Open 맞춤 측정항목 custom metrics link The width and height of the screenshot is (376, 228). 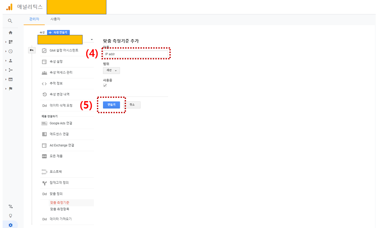coord(60,209)
